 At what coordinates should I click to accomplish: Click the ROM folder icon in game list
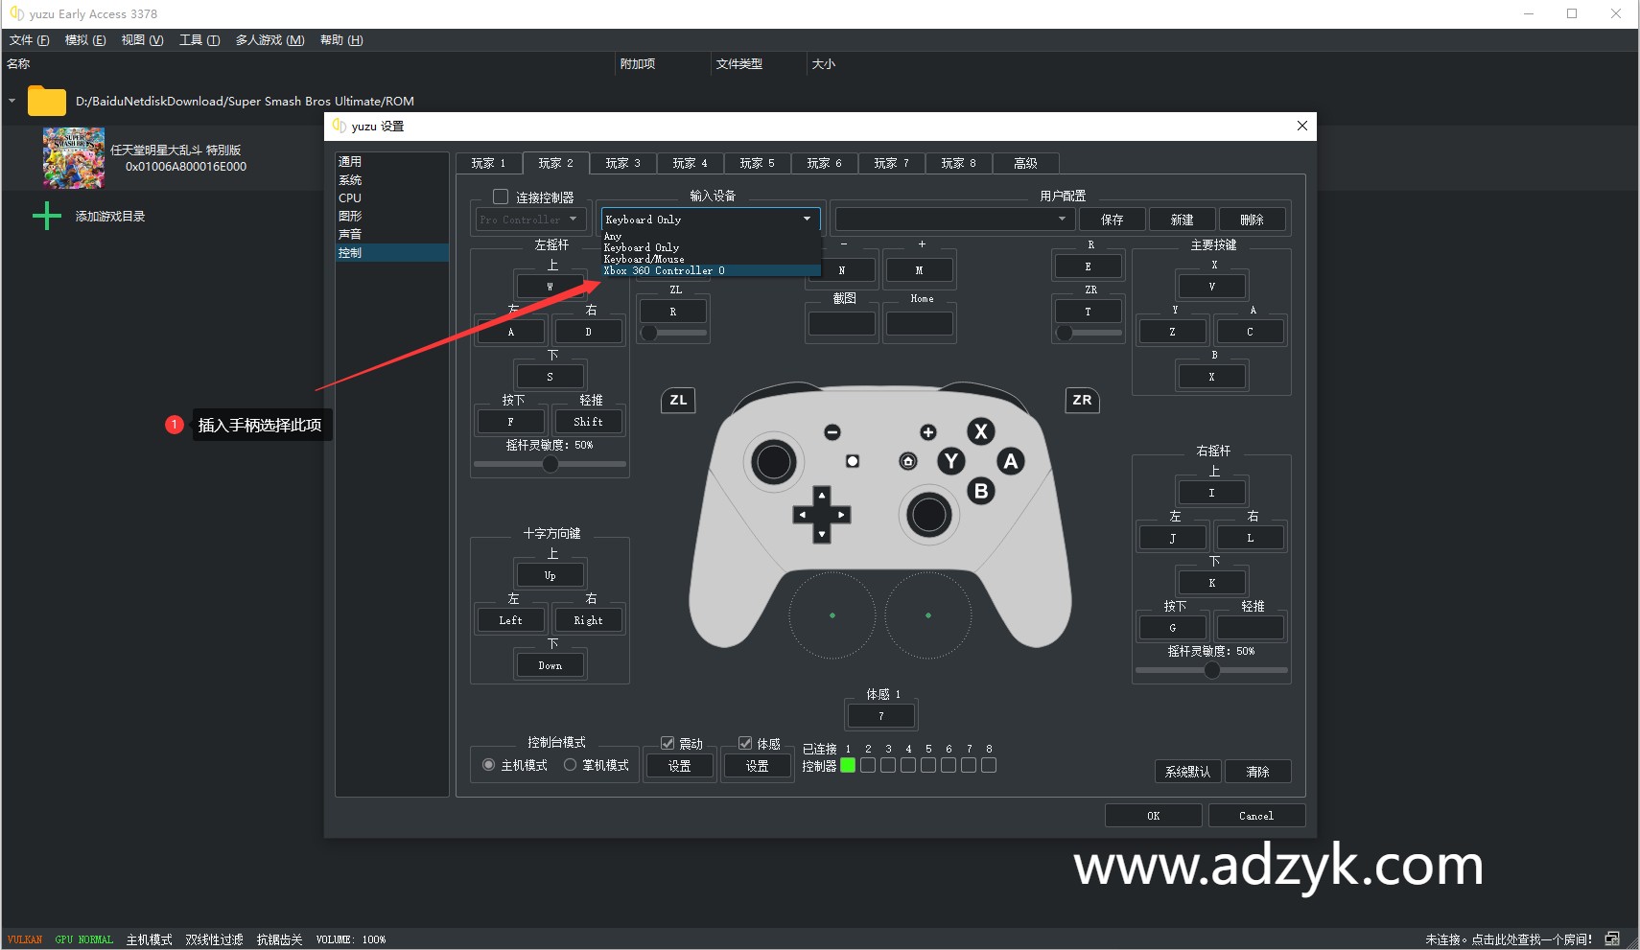pos(46,101)
